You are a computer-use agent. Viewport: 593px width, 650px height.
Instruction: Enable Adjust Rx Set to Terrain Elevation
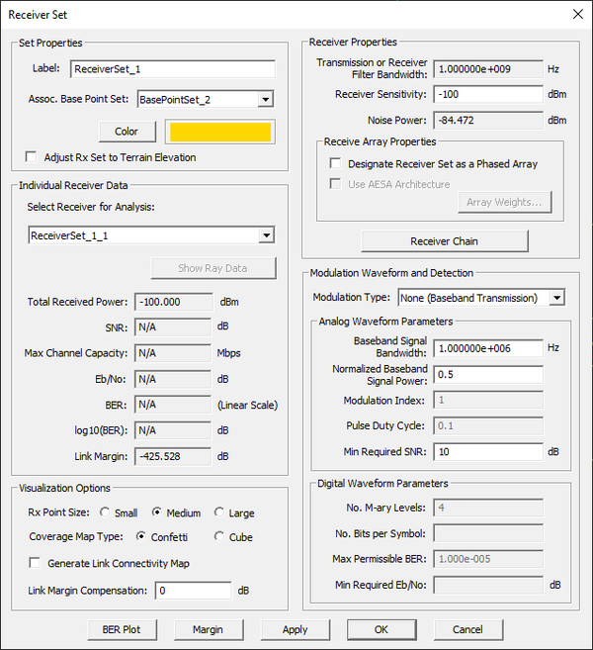click(31, 156)
